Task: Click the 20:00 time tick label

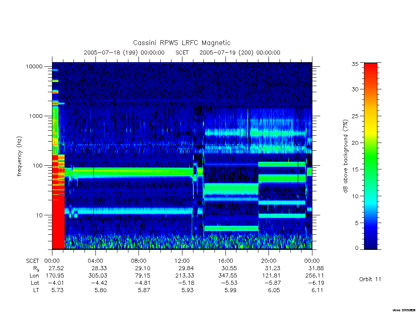Action: click(x=269, y=261)
